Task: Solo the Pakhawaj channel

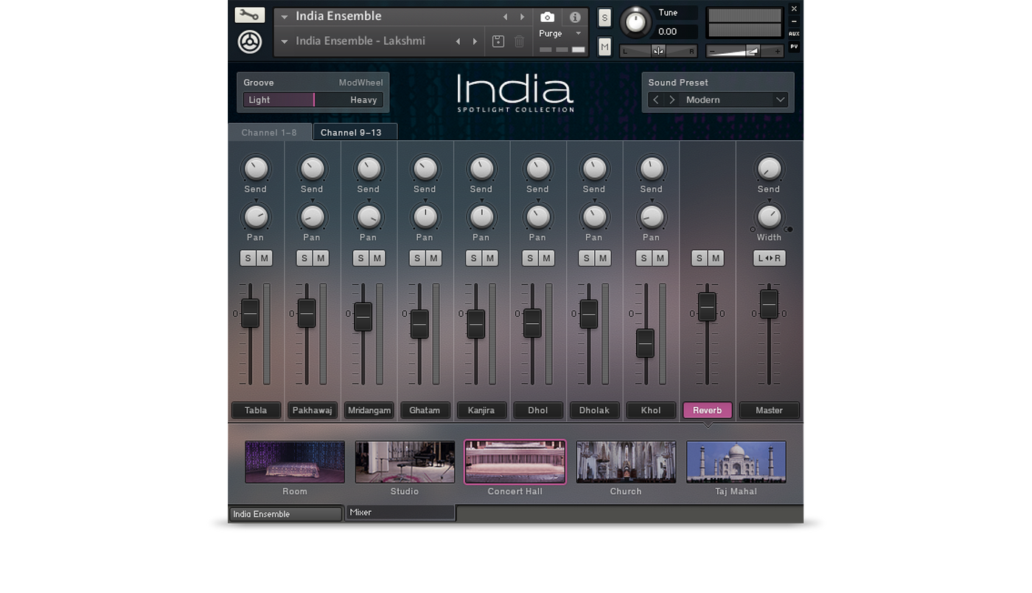Action: point(304,258)
